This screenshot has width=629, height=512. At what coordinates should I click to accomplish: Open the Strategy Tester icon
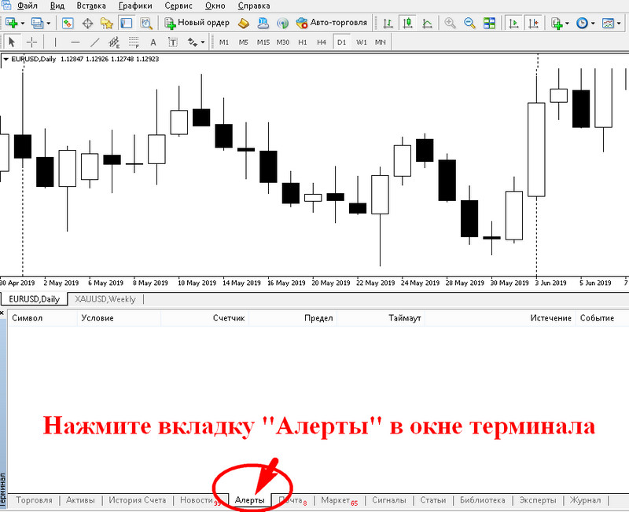coord(146,24)
